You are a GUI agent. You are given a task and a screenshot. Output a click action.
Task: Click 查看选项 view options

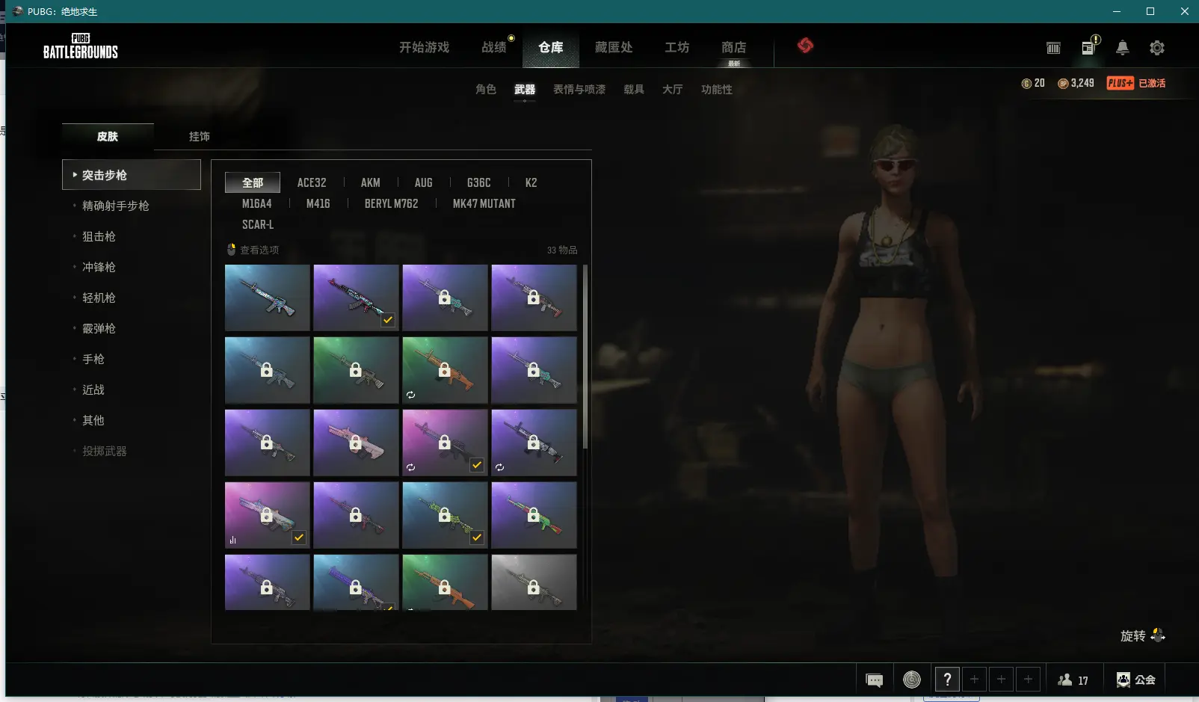pyautogui.click(x=253, y=250)
